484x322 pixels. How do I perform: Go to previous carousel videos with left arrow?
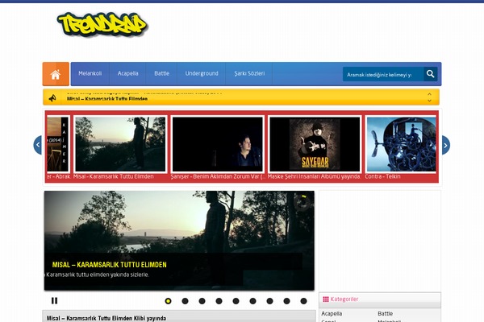pyautogui.click(x=38, y=145)
